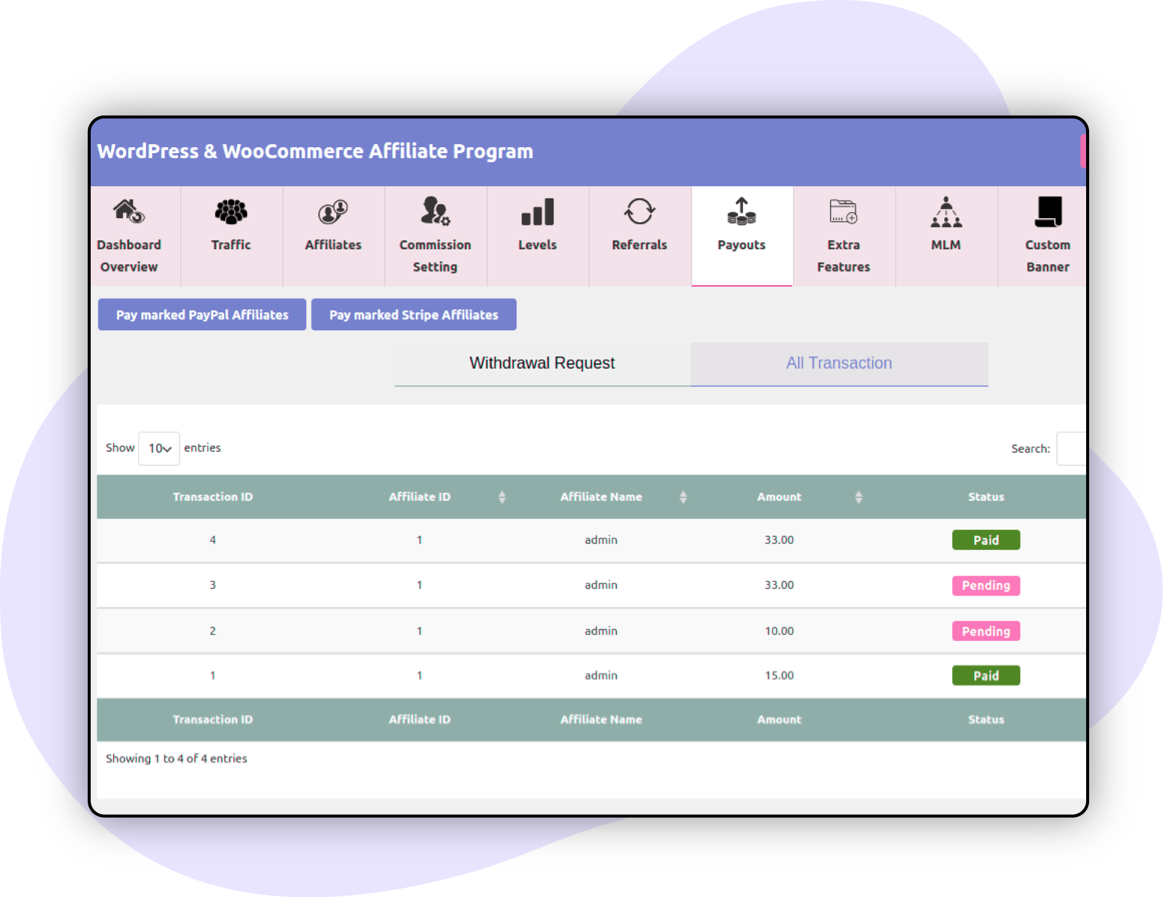Click amount 33.00 in transaction 3 row
This screenshot has height=897, width=1163.
point(779,585)
